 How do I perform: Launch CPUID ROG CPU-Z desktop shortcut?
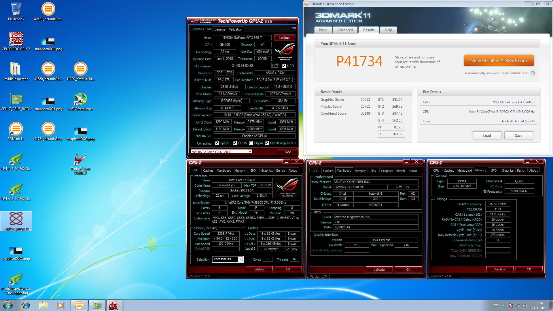(x=16, y=42)
